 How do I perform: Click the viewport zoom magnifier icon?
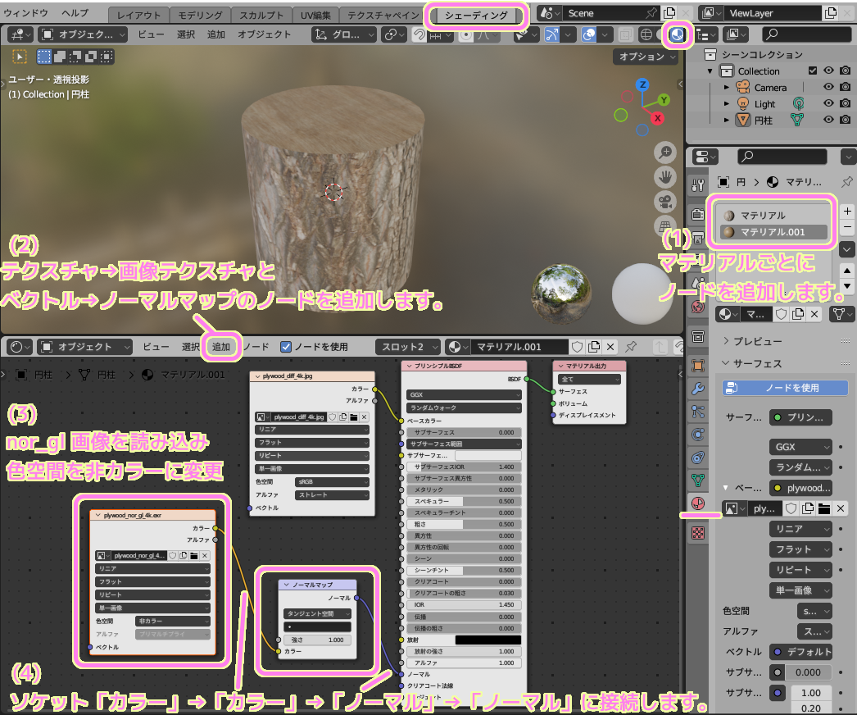point(664,153)
